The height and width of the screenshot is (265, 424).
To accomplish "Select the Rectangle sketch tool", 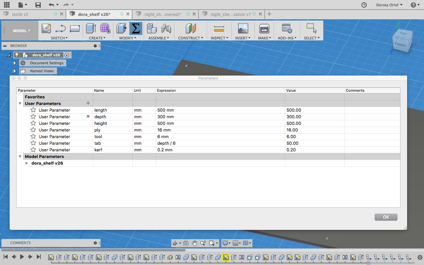I will [x=75, y=28].
